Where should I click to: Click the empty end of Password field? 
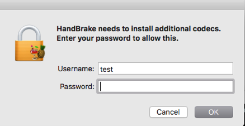point(167,86)
